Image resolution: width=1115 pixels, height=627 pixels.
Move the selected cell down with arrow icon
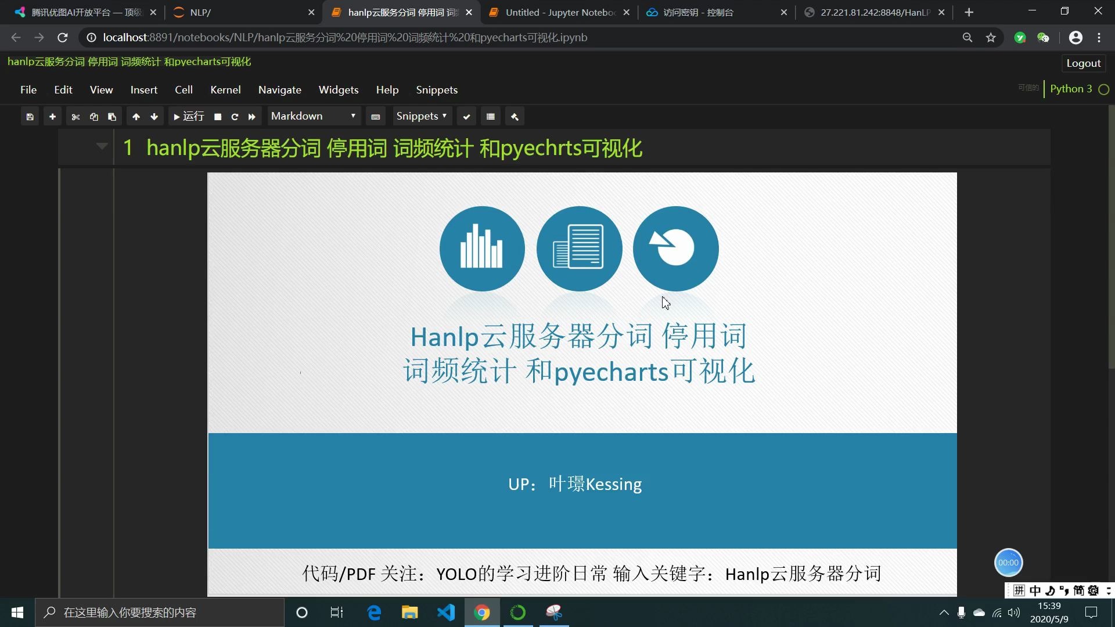(154, 117)
